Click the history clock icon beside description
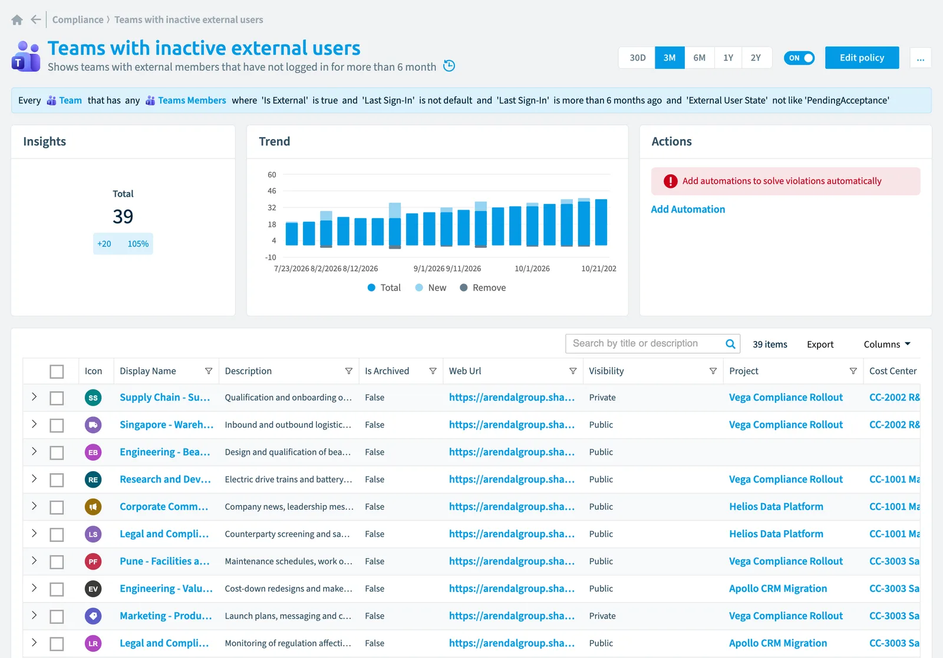This screenshot has width=943, height=658. point(449,66)
